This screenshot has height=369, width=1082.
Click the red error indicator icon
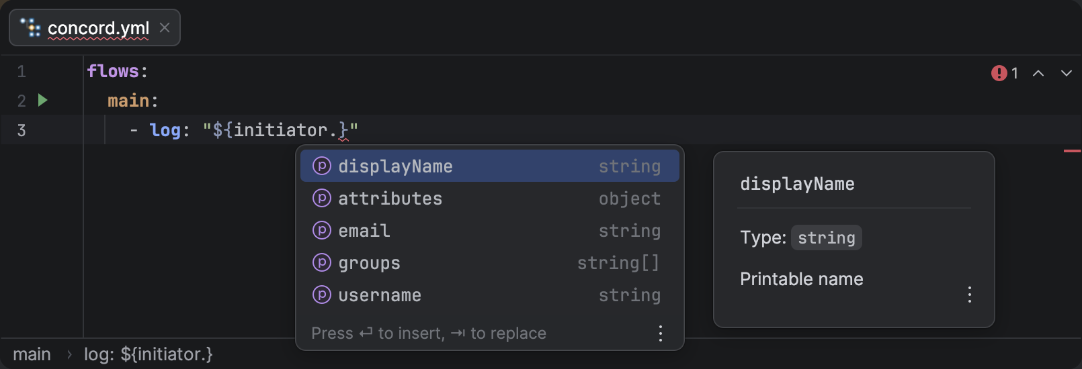click(999, 73)
